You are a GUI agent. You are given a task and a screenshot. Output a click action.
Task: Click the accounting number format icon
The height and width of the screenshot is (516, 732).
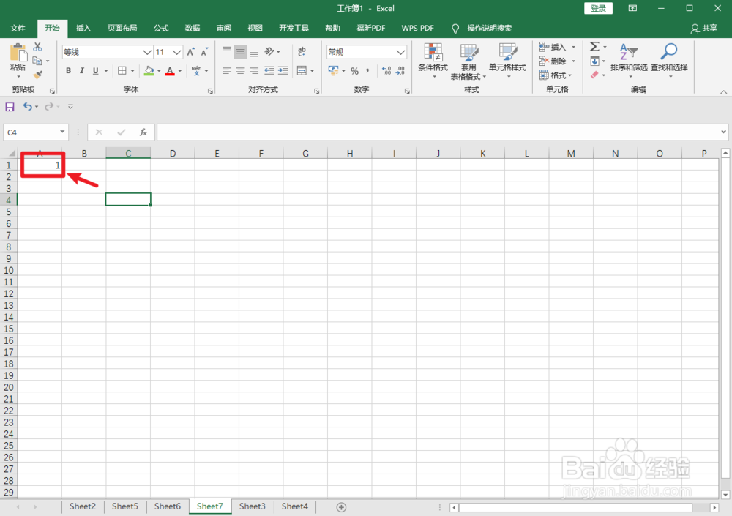tap(333, 70)
